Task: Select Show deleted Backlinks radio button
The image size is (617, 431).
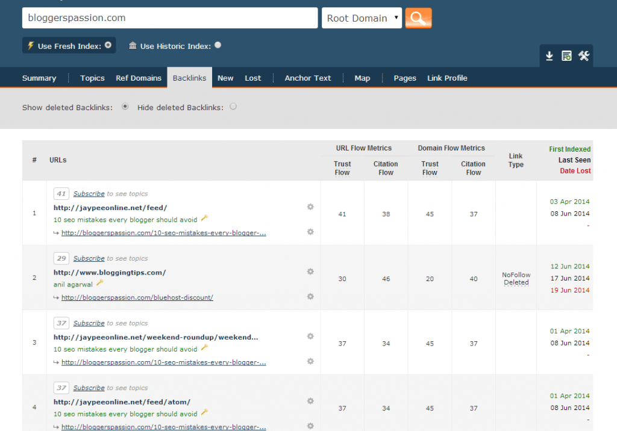Action: tap(125, 106)
